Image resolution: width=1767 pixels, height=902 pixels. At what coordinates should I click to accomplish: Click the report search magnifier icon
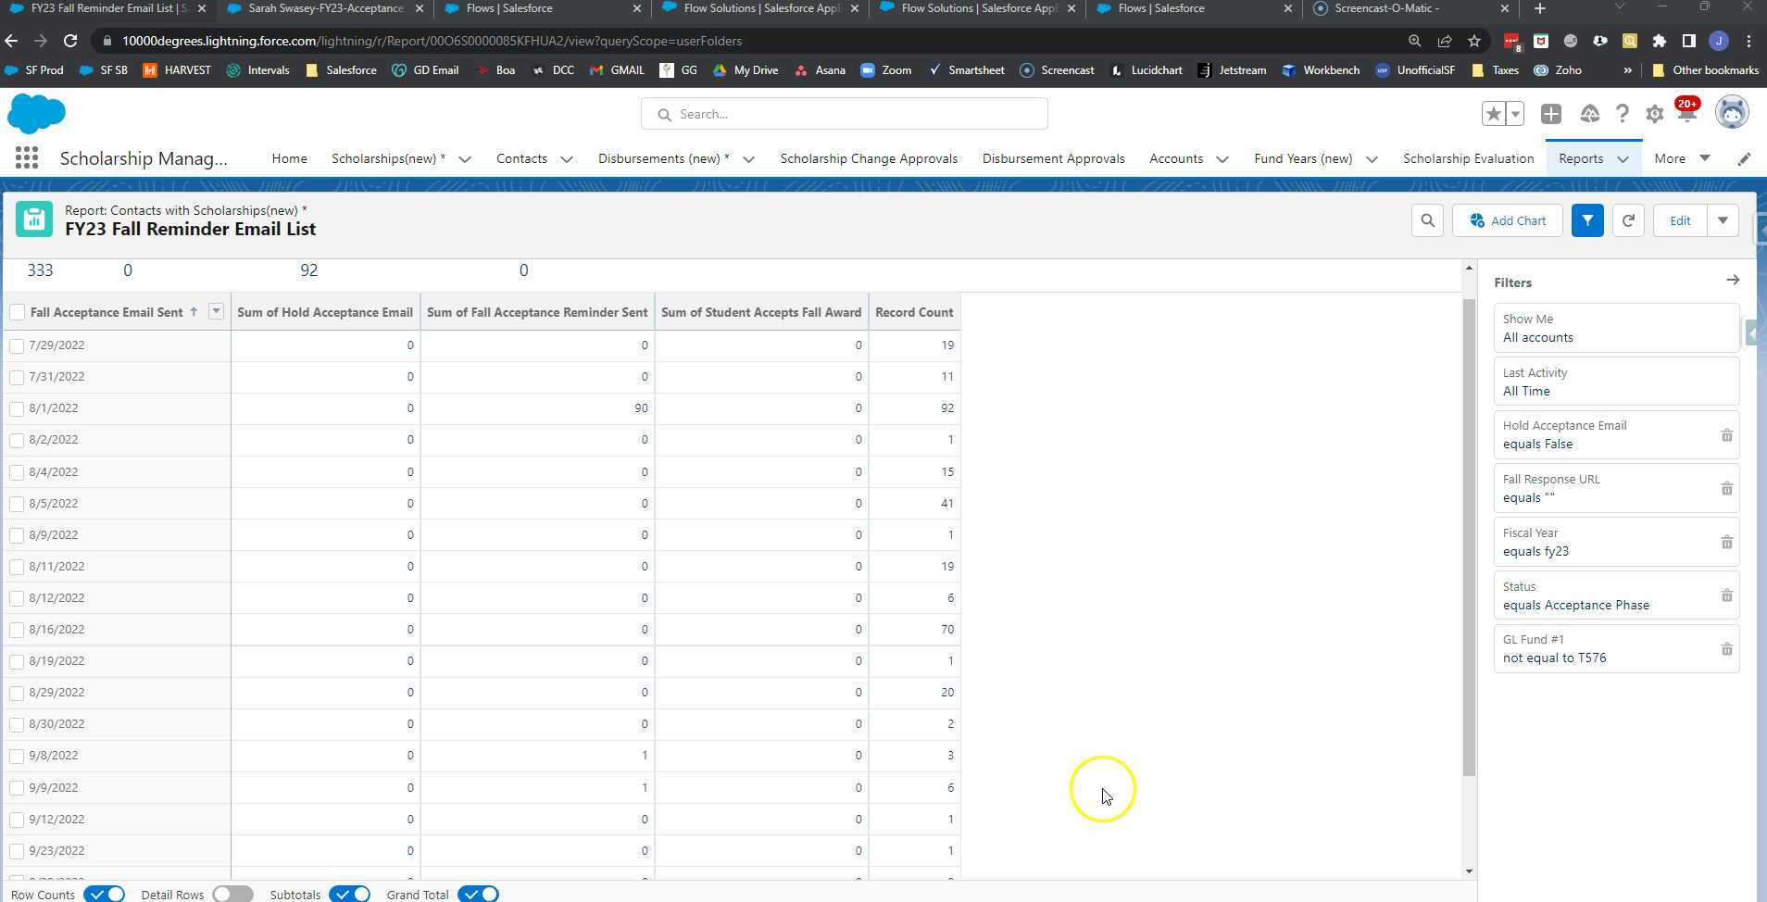tap(1427, 220)
